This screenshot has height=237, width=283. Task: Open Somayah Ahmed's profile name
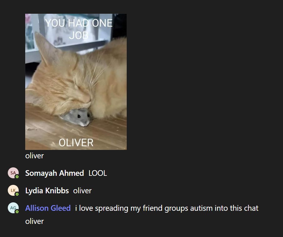(54, 173)
